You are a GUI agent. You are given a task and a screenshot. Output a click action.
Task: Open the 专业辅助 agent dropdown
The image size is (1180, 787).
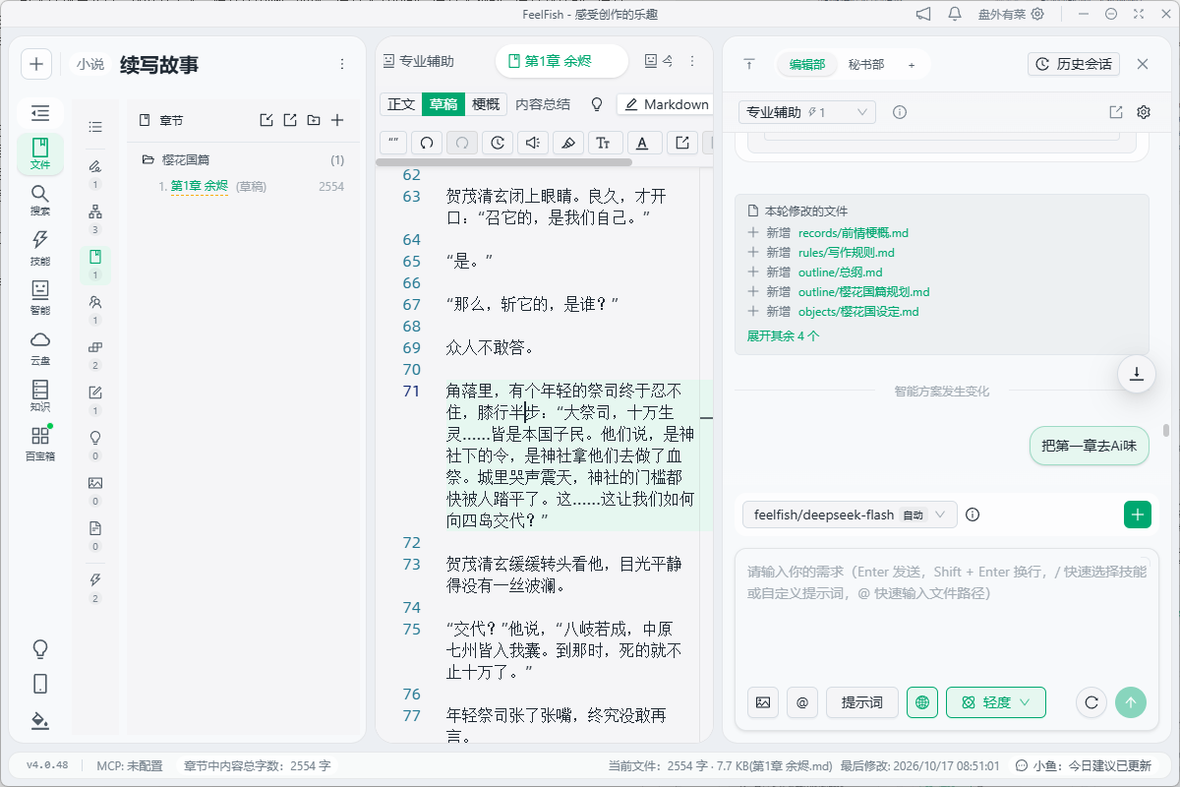807,112
